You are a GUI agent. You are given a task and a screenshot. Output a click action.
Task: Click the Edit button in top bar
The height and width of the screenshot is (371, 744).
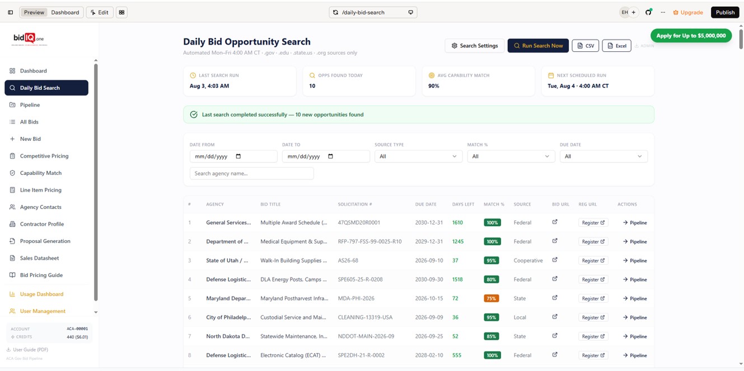100,12
